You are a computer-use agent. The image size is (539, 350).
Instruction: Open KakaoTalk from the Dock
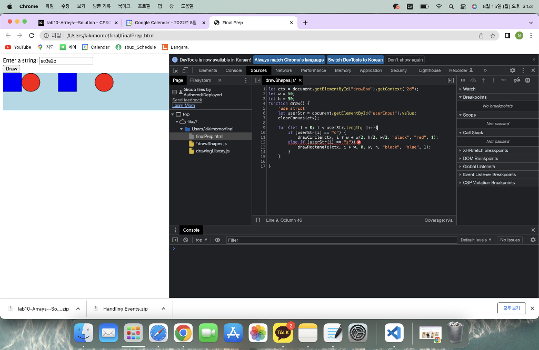click(283, 333)
